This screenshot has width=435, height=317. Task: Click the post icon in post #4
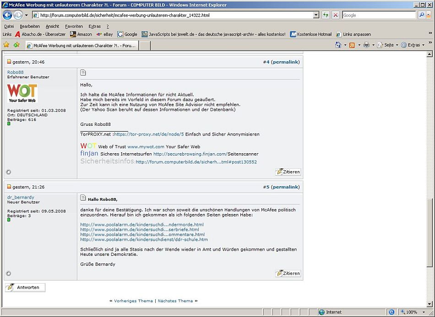coord(83,73)
